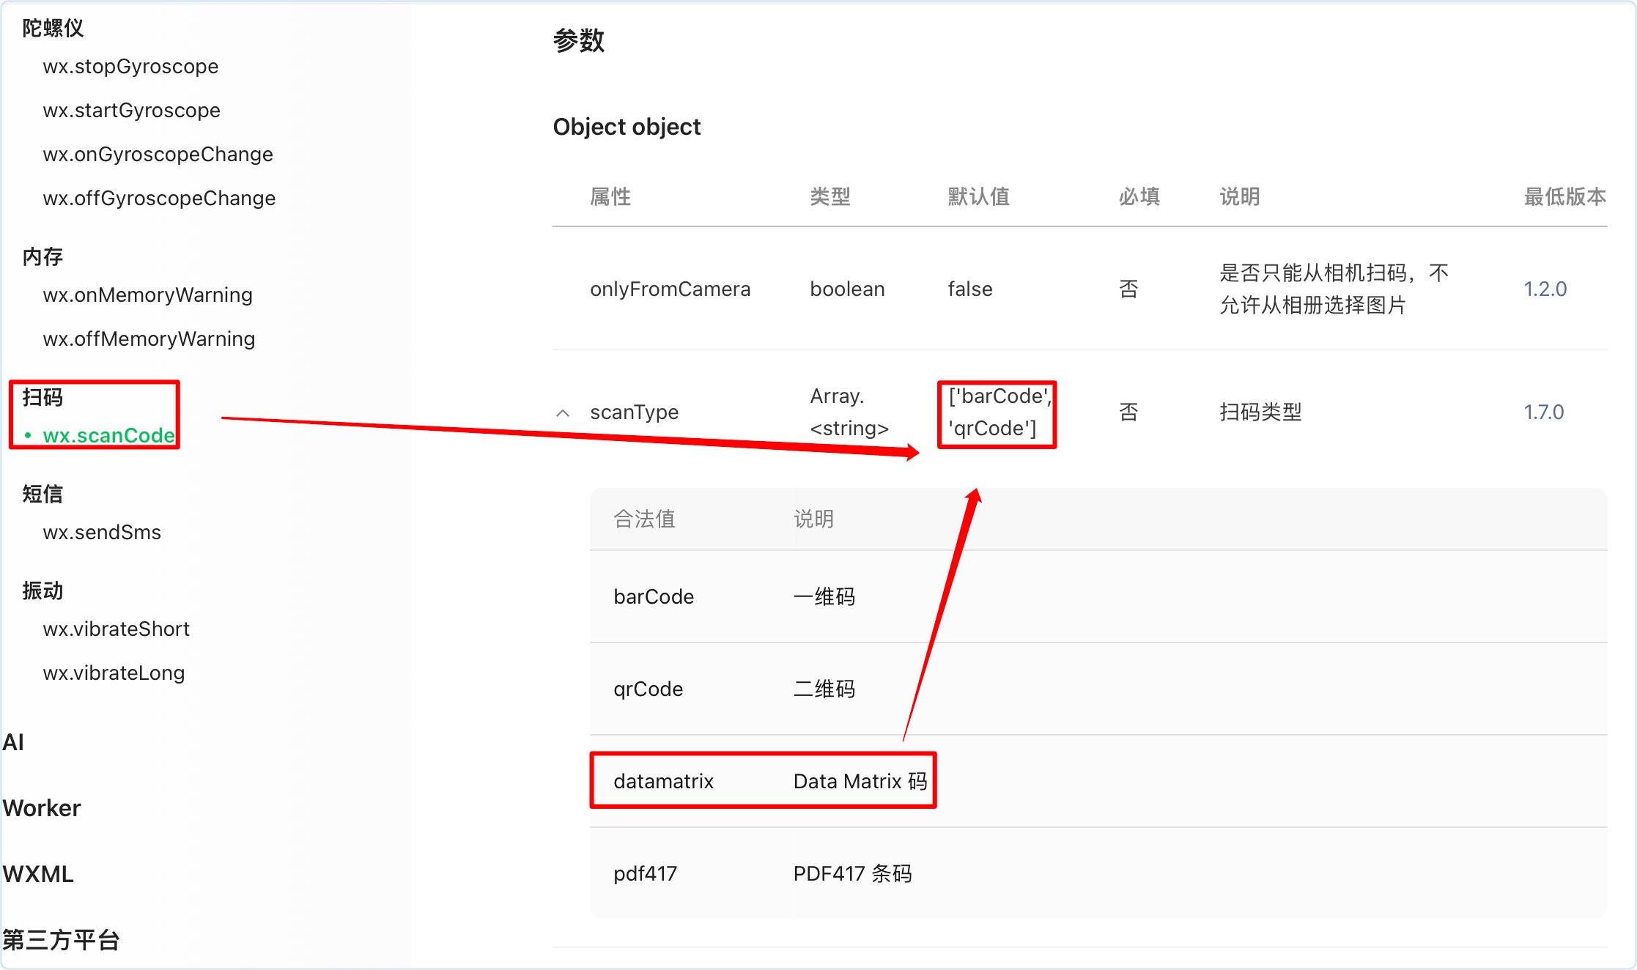Collapse the scanType row chevron
1637x970 pixels.
563,413
